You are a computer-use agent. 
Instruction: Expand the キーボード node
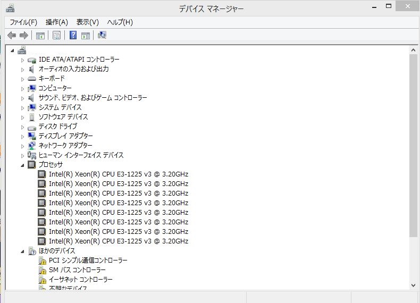coord(22,79)
